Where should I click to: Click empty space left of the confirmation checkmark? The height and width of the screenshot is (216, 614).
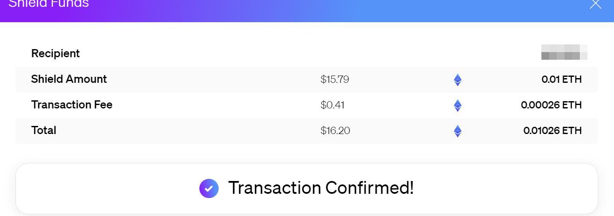107,188
